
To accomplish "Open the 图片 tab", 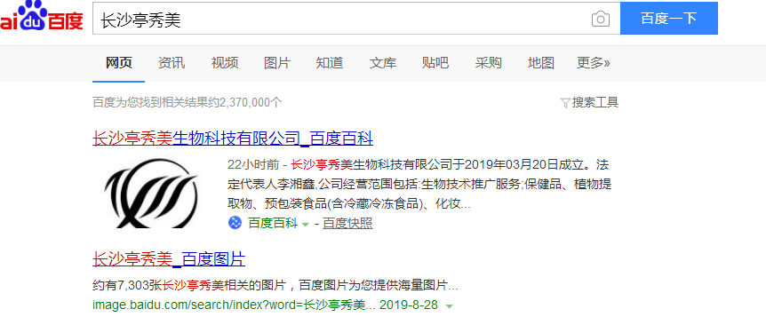I will (x=277, y=63).
